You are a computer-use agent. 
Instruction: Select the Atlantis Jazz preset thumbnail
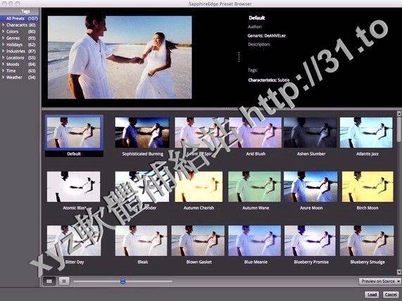coord(366,132)
